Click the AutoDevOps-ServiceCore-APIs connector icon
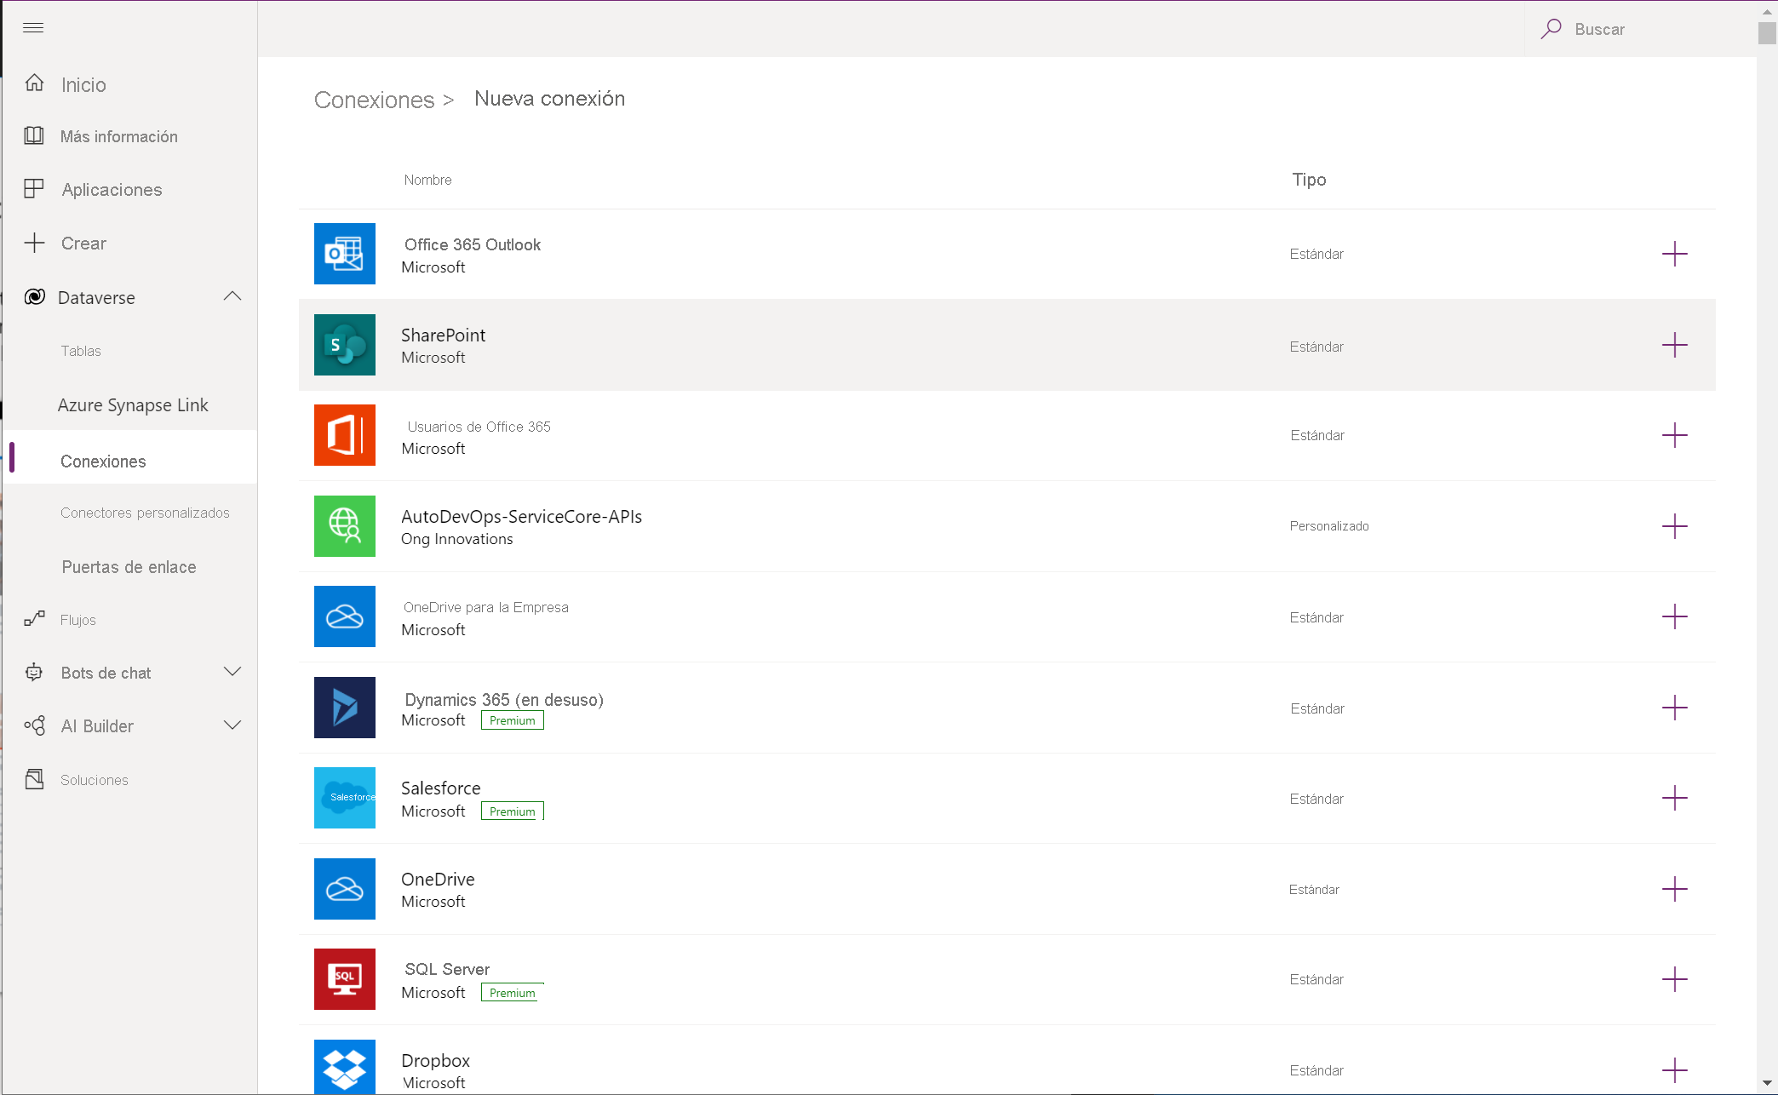 344,525
